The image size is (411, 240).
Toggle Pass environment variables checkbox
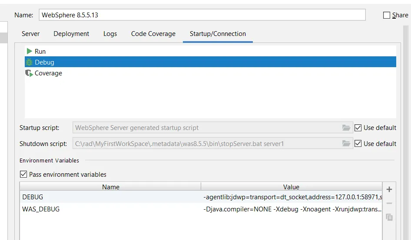point(23,174)
